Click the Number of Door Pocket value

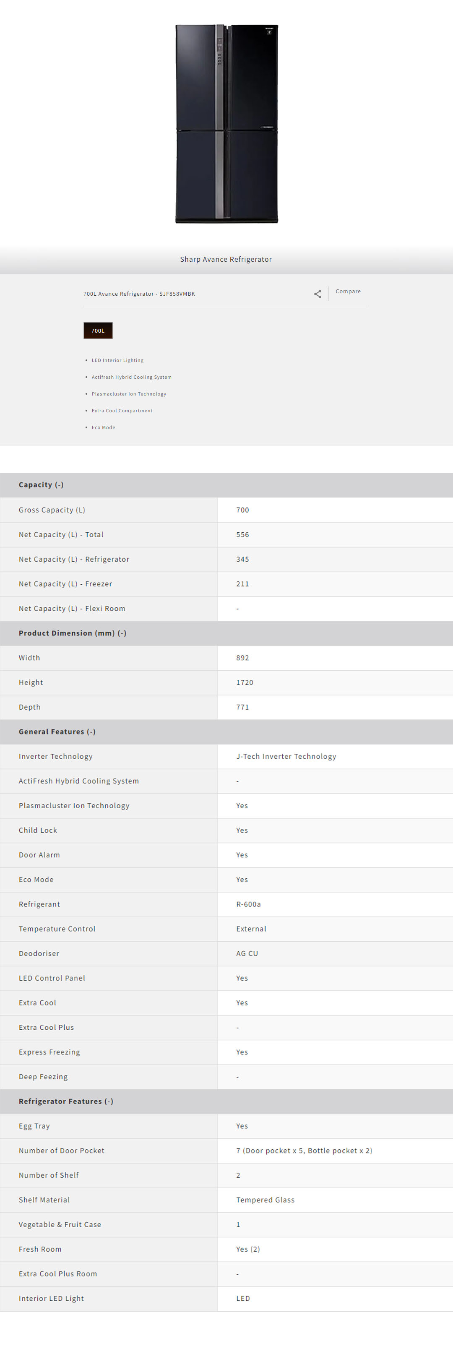(304, 1151)
